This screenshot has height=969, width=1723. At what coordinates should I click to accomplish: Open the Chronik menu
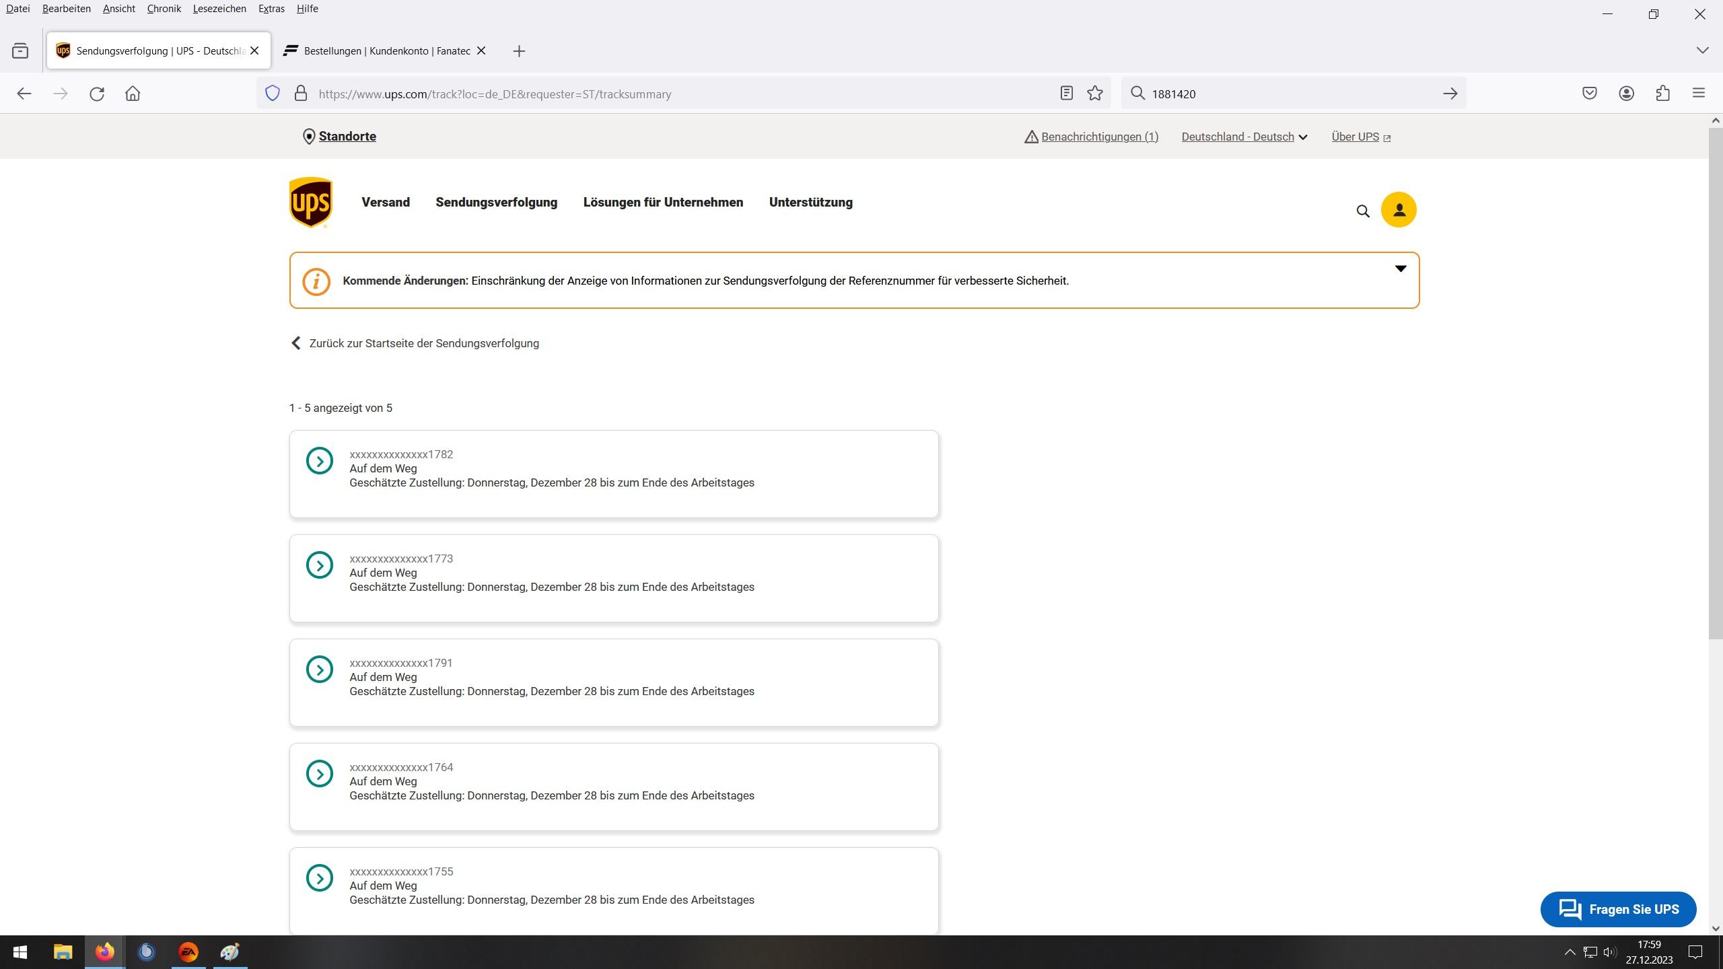pyautogui.click(x=164, y=9)
